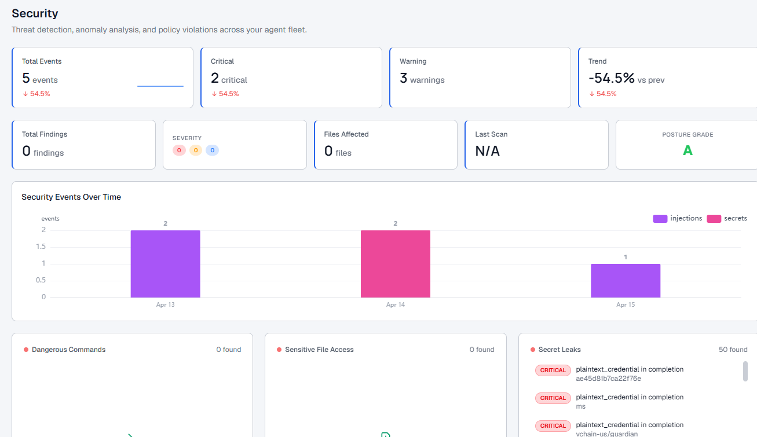Viewport: 757px width, 437px height.
Task: Open the Last Scan card
Action: pyautogui.click(x=536, y=145)
